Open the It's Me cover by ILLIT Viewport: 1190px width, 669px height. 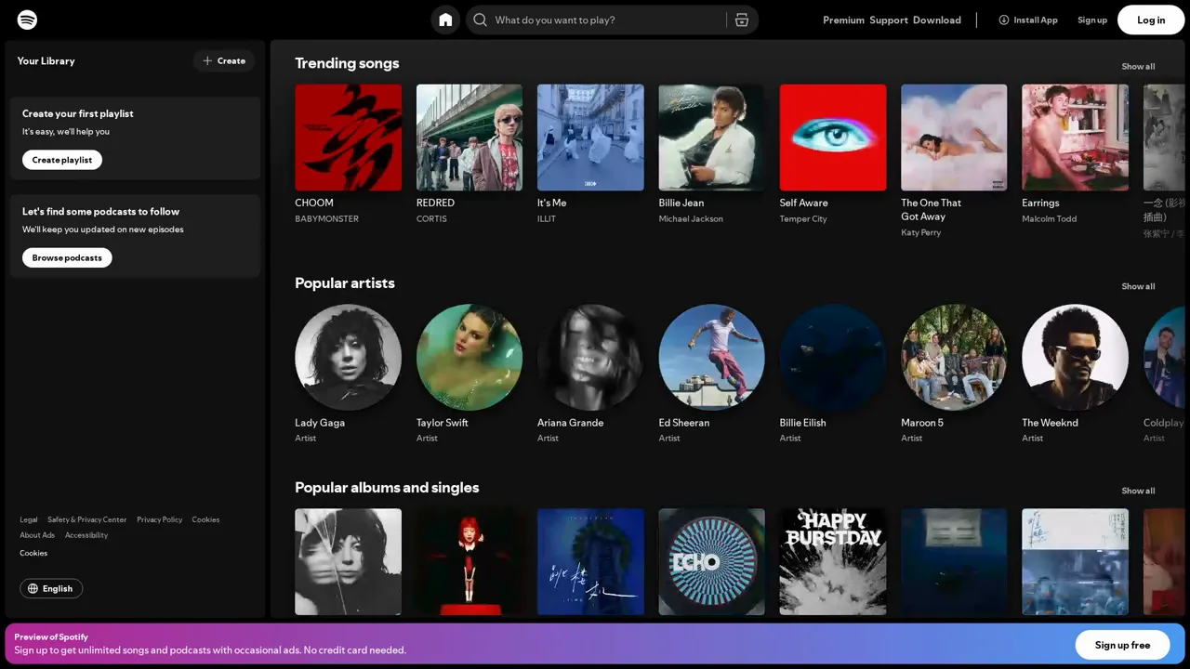[590, 138]
